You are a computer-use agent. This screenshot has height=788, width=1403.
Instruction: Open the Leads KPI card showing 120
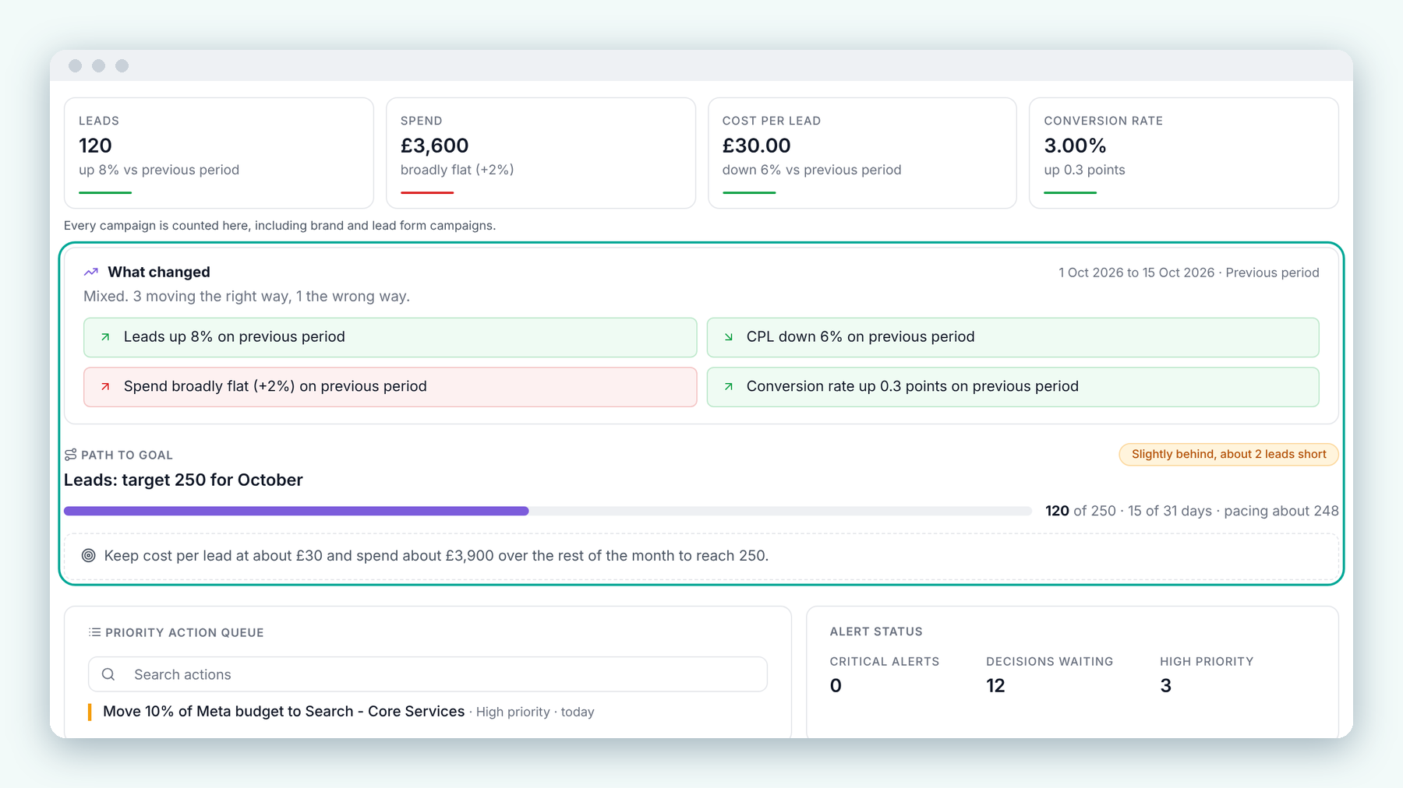(219, 153)
